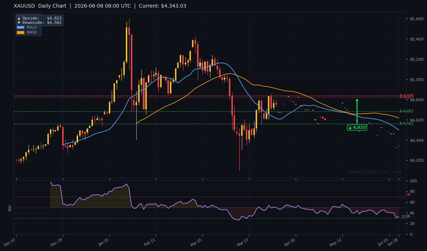
Task: Click the orange MA50 legend swatch
Action: 20,33
